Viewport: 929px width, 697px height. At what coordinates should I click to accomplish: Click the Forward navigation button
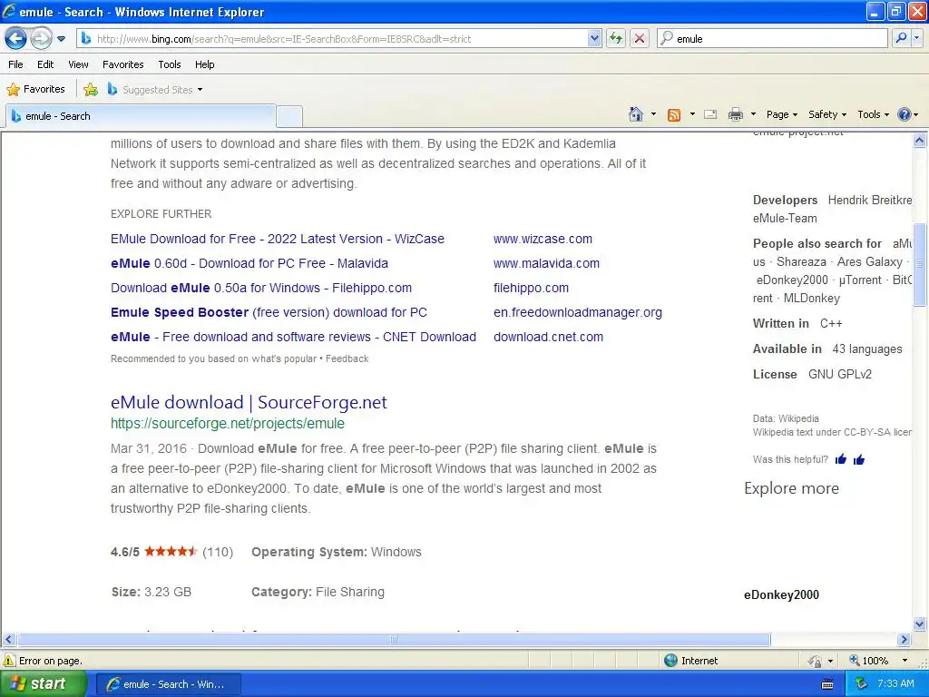point(41,38)
